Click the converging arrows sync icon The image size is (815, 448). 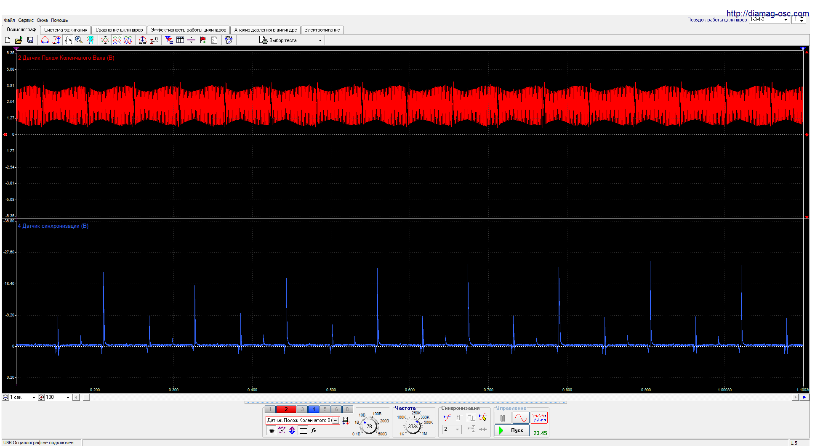click(483, 429)
